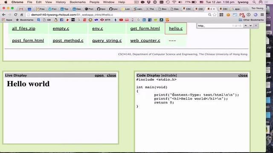The width and height of the screenshot is (273, 153).
Task: Click the Content-Type printf code line
Action: click(196, 95)
